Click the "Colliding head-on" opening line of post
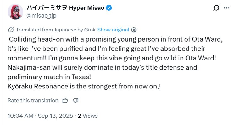 click(x=116, y=39)
